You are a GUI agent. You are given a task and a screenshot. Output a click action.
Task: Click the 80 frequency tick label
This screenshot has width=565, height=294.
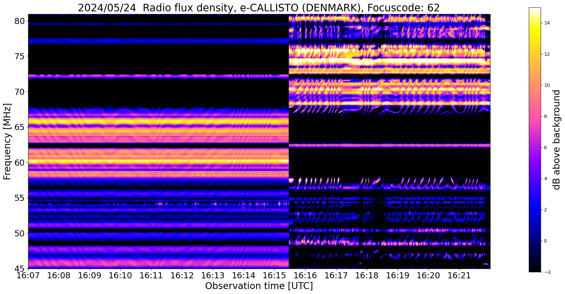pyautogui.click(x=20, y=21)
